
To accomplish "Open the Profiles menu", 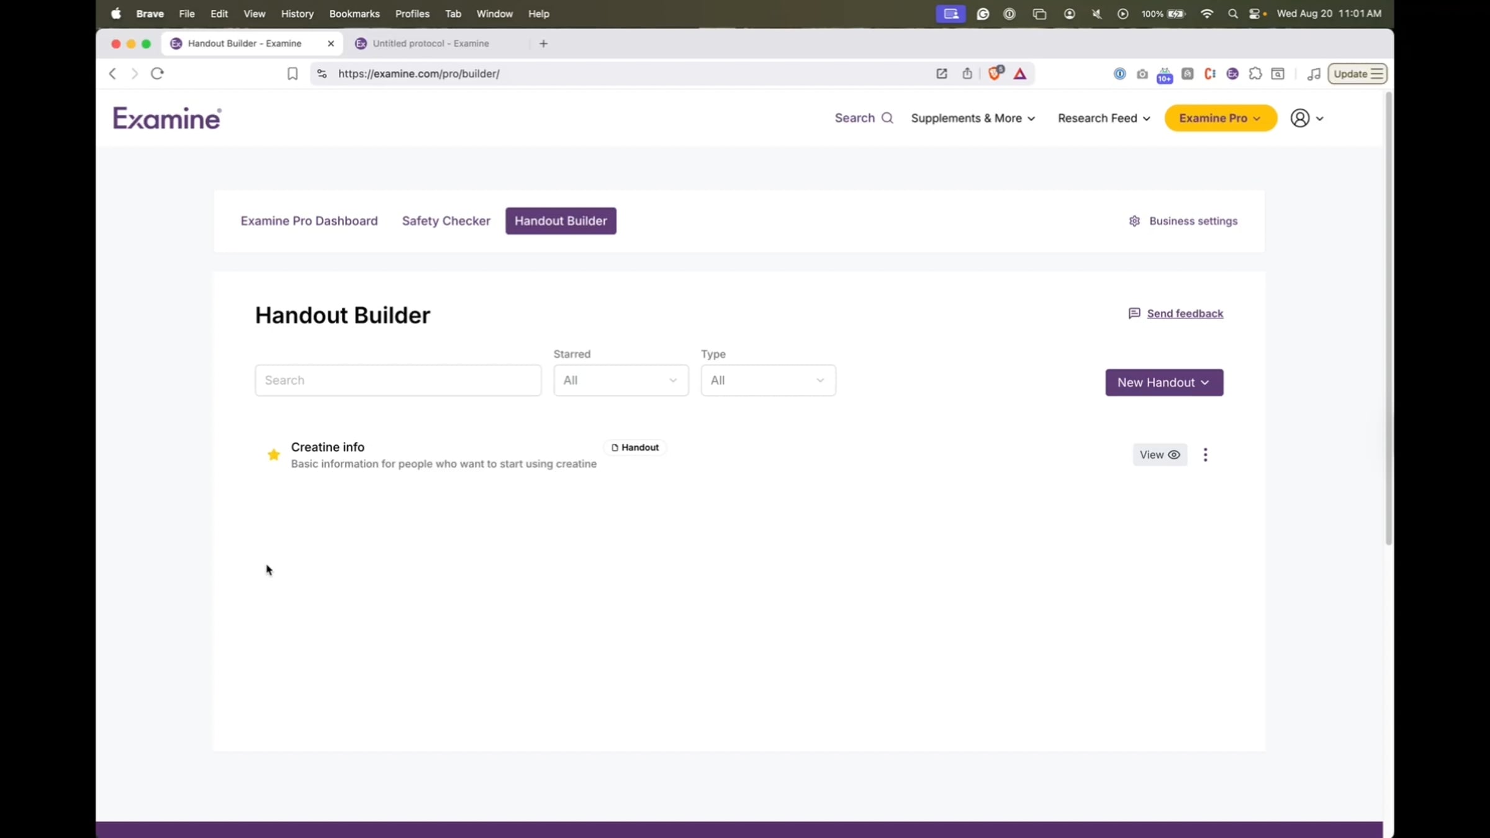I will pyautogui.click(x=412, y=14).
